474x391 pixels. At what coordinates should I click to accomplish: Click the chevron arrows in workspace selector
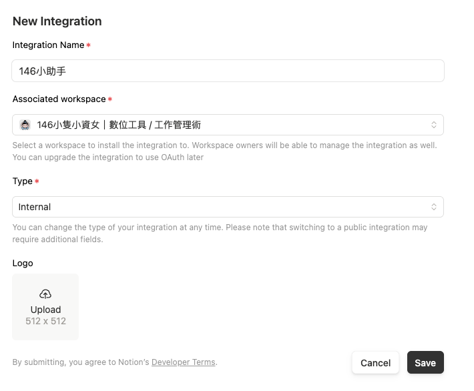433,125
